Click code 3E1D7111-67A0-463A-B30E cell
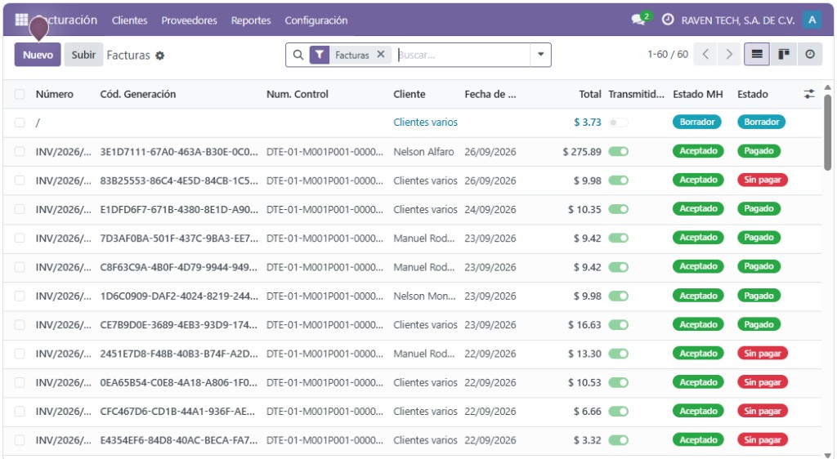837x459 pixels. click(x=179, y=152)
